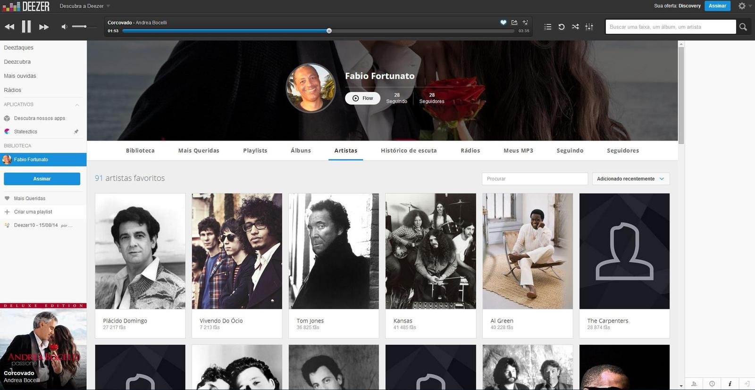The width and height of the screenshot is (755, 390).
Task: Click Fabio Fortunato's profile photo
Action: [311, 88]
